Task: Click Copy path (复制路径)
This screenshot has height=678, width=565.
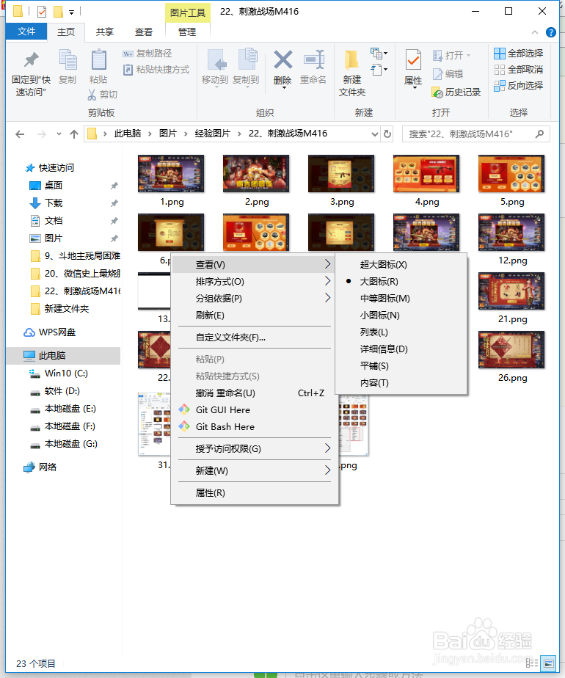Action: click(x=147, y=53)
